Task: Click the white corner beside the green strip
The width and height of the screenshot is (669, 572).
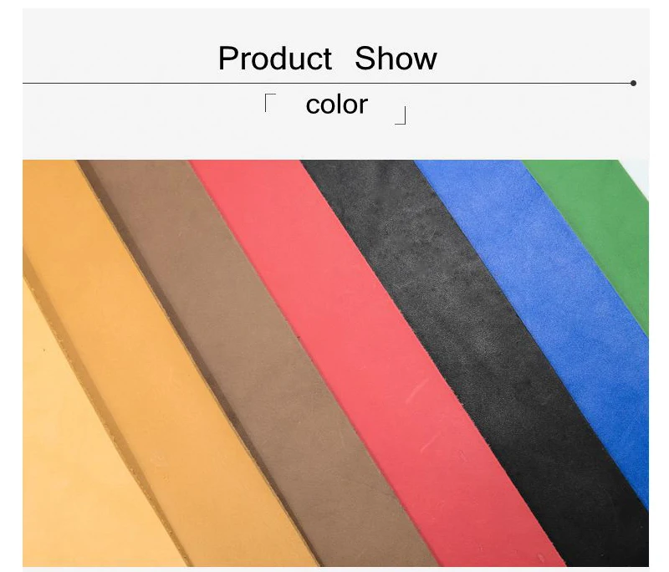Action: [x=636, y=176]
